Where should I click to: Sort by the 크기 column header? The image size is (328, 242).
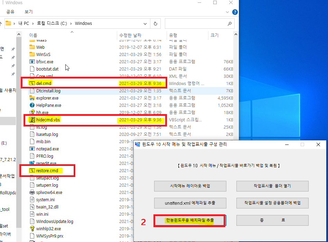[221, 35]
